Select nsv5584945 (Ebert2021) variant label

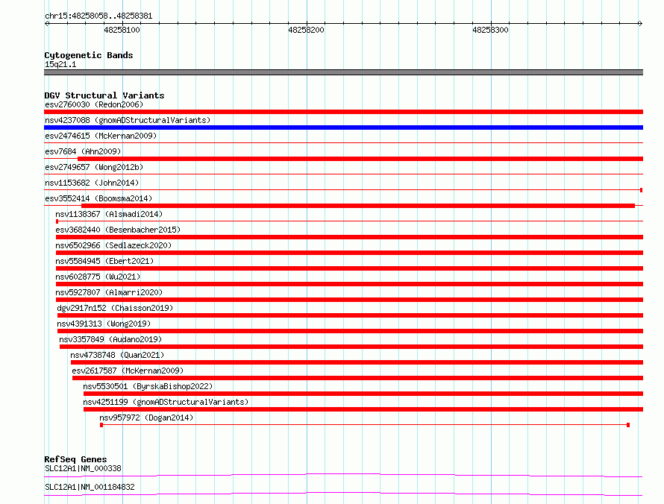tap(104, 261)
